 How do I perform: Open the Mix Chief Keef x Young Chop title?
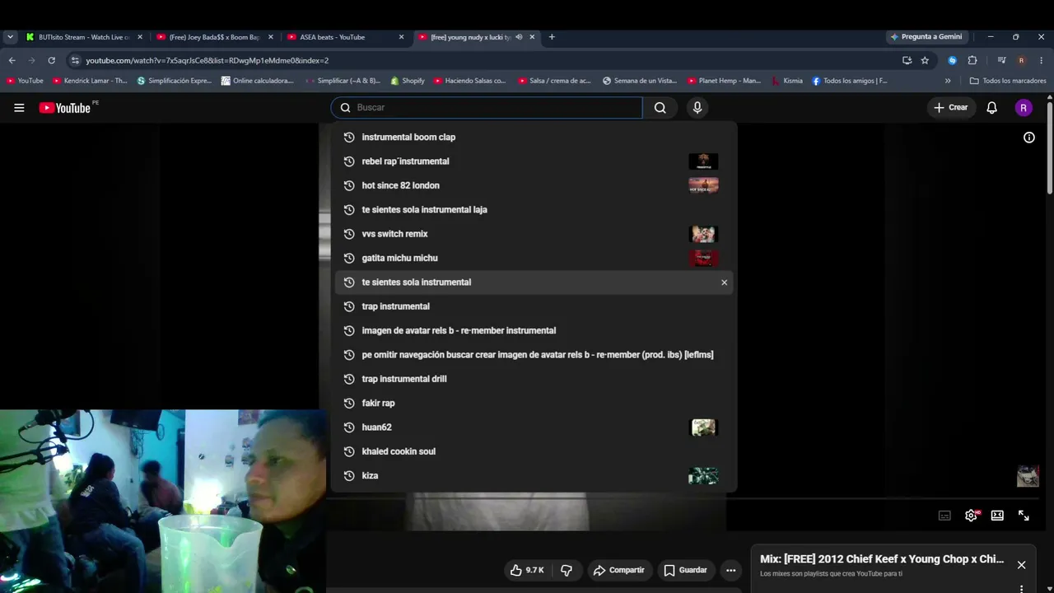[x=882, y=559]
